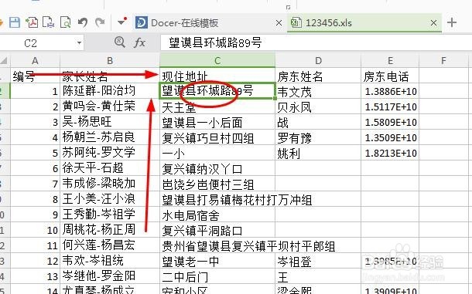This screenshot has height=294, width=472.
Task: Select cell 岑继他-罗金阳
Action: coord(110,276)
